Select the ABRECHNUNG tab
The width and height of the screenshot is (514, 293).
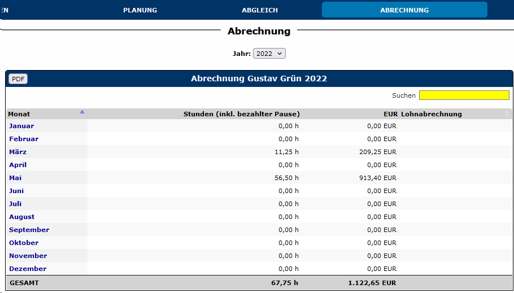pyautogui.click(x=404, y=10)
